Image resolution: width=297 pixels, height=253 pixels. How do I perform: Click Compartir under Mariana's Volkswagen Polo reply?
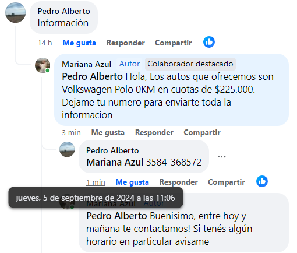[202, 132]
